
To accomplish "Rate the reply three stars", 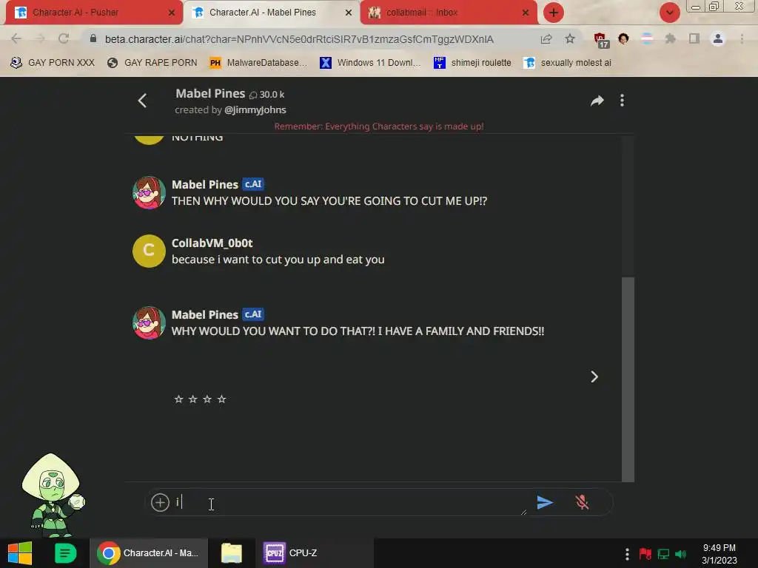I will coord(207,399).
